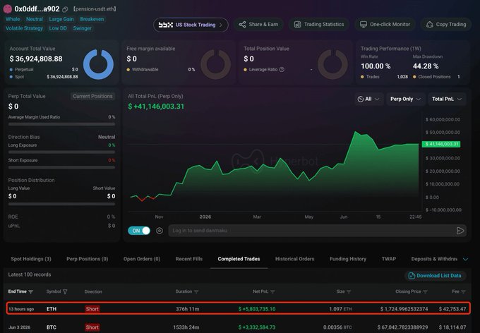Sort by End Time icon
Viewport: 480px width, 333px height.
(x=30, y=291)
